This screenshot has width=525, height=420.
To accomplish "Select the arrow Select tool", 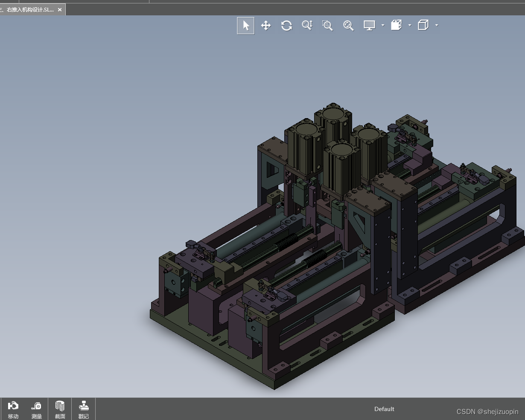I will click(x=246, y=26).
